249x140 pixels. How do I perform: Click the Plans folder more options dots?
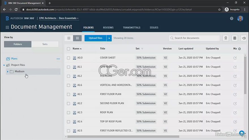pos(58,59)
